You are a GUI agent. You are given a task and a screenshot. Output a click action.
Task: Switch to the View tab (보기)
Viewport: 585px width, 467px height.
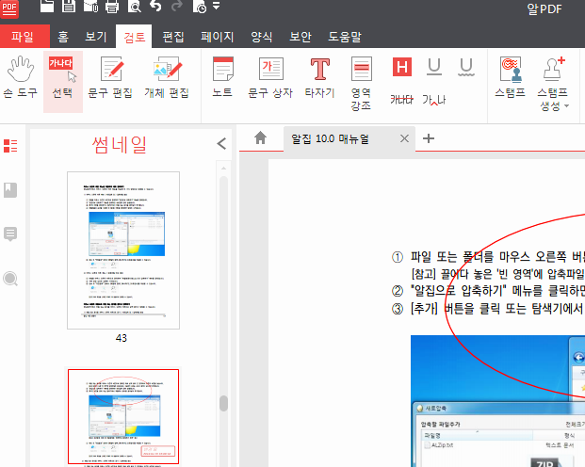click(x=96, y=37)
